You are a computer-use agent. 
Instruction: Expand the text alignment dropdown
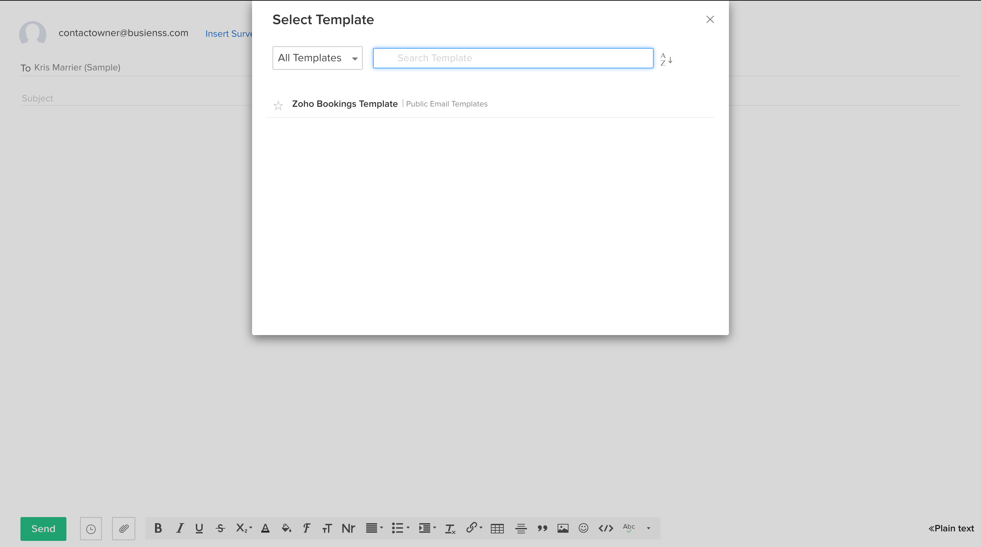tap(381, 528)
